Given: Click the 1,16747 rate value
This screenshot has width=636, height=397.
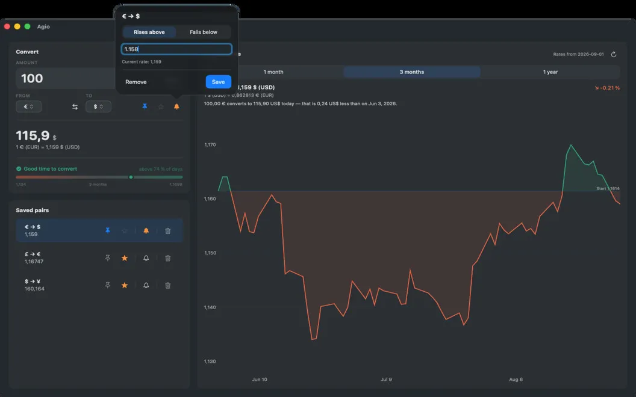Looking at the screenshot, I should (34, 262).
